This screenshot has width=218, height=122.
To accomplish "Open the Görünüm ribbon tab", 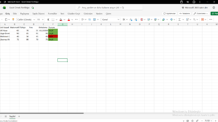I will pyautogui.click(x=88, y=14).
